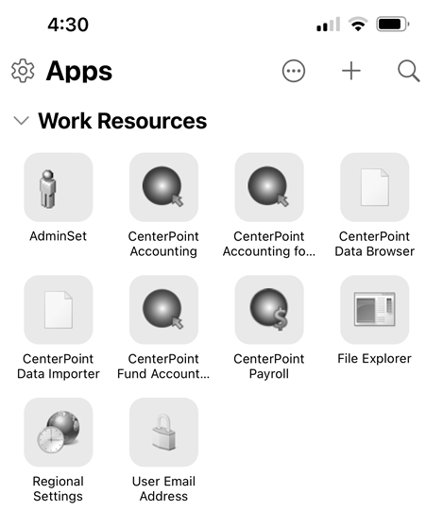Image resolution: width=426 pixels, height=512 pixels.
Task: Open CenterPoint Data Browser icon
Action: click(x=374, y=187)
